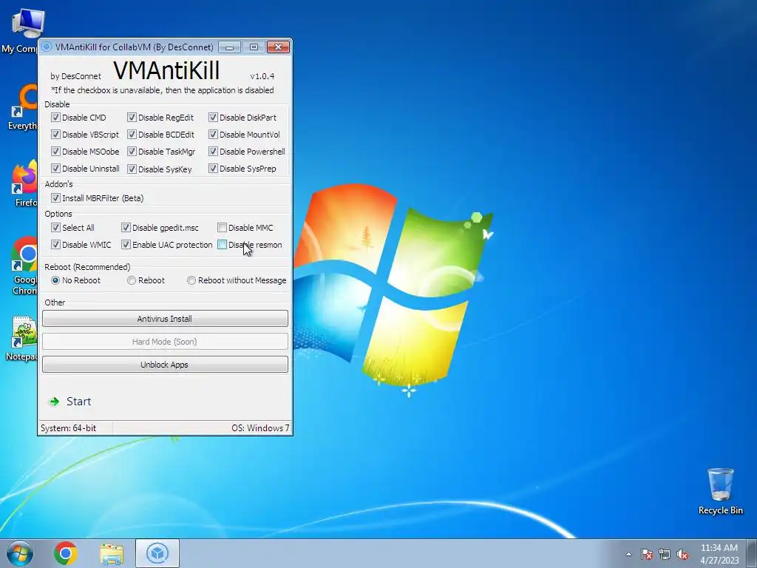Click VMAntiKill title bar app icon

click(x=47, y=47)
